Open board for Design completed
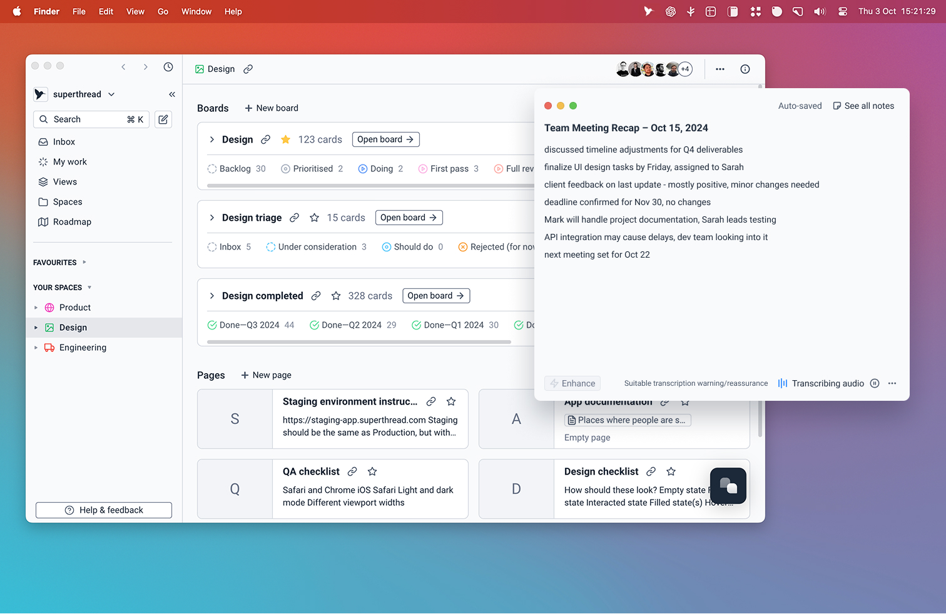 [436, 296]
